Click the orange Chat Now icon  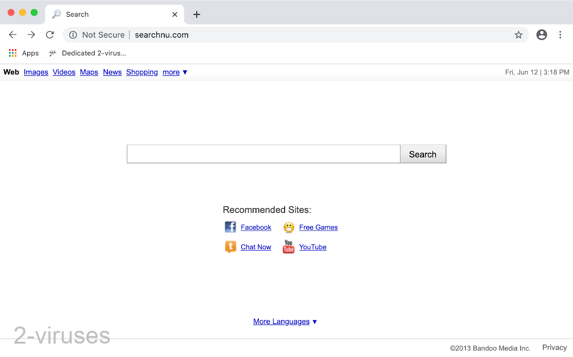(x=230, y=247)
